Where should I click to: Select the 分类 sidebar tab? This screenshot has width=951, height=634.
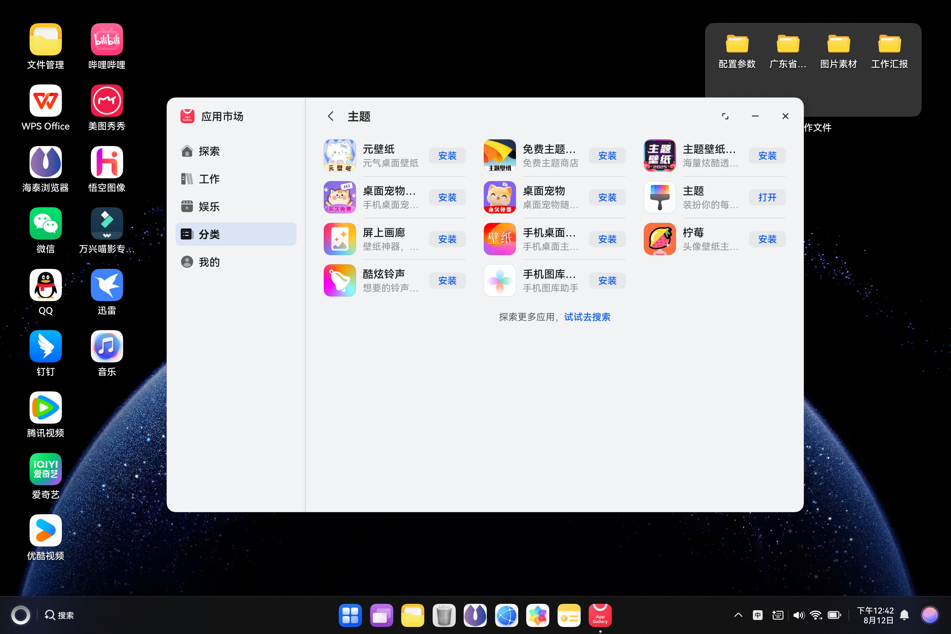(236, 234)
